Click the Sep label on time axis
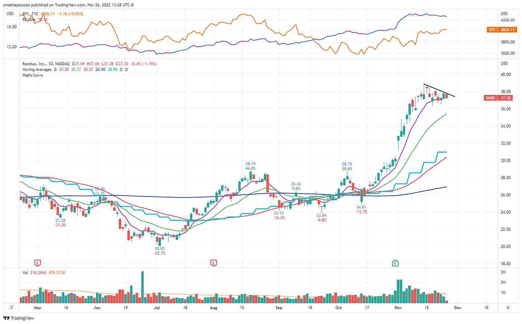522x324 pixels. point(279,308)
